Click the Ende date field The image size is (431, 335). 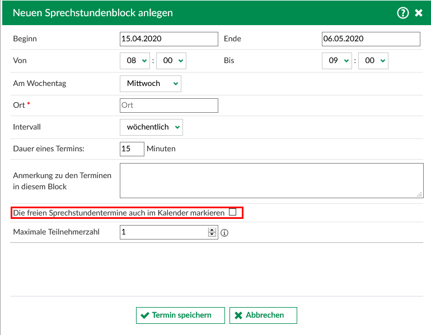(x=371, y=39)
